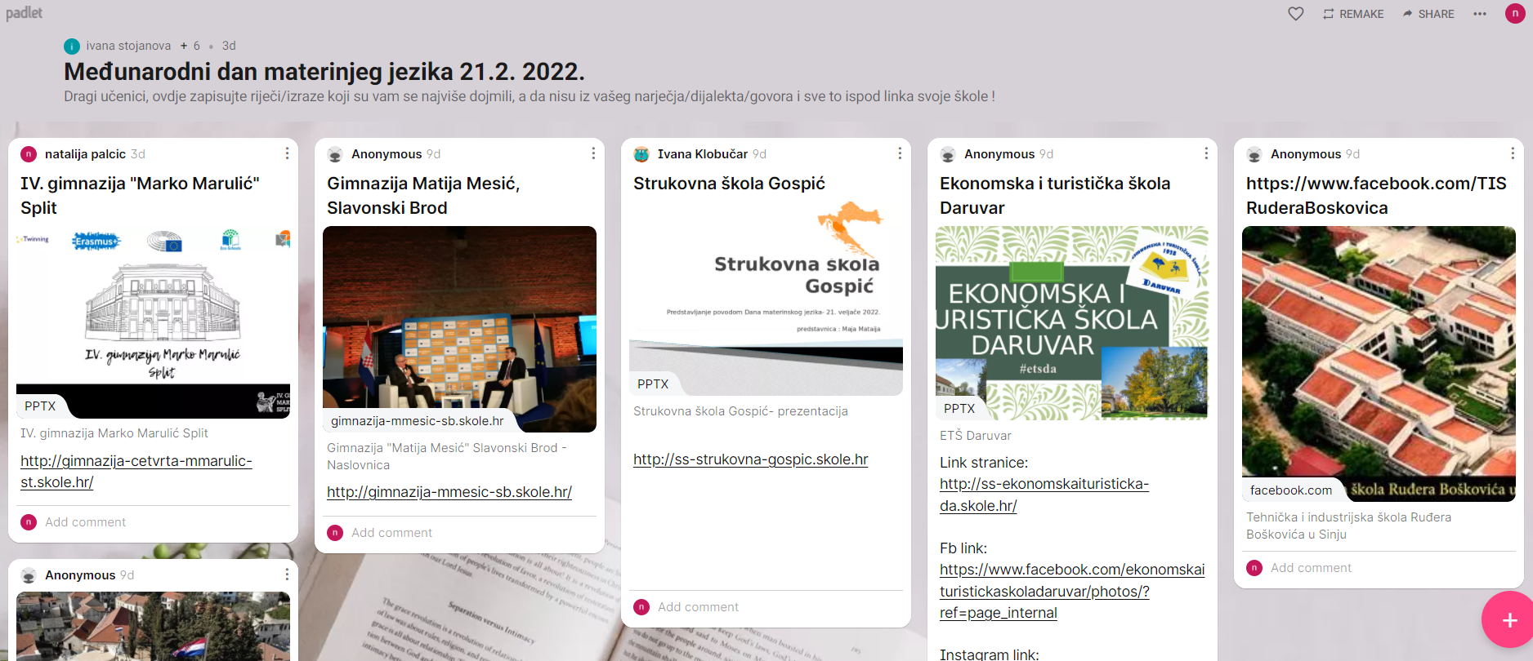Screen dimensions: 1533x661
Task: Click the facebook.com/TISRuderaBoskovica post title
Action: pyautogui.click(x=1376, y=195)
